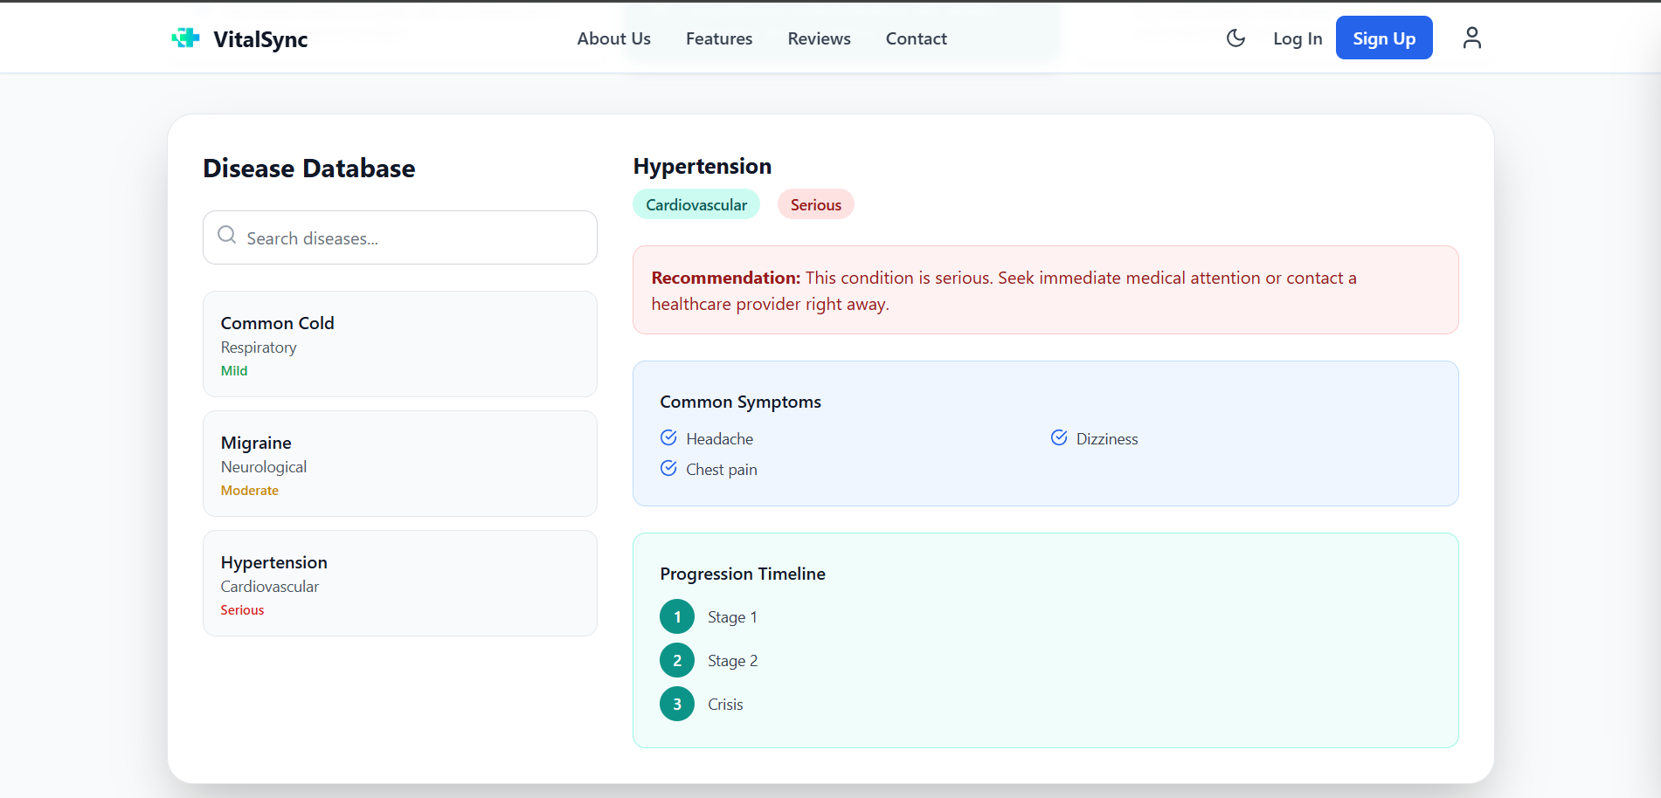Open the Reviews navigation item
Viewport: 1661px width, 798px height.
tap(819, 38)
